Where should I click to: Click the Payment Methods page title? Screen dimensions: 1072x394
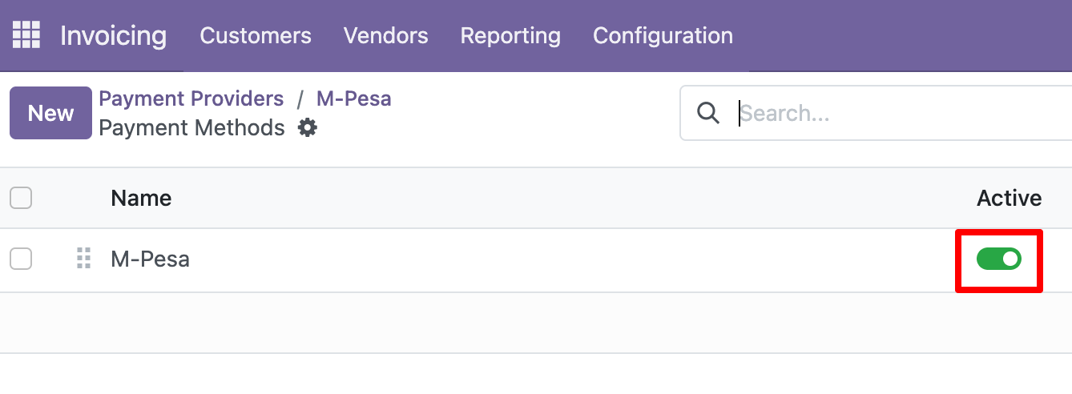click(191, 128)
